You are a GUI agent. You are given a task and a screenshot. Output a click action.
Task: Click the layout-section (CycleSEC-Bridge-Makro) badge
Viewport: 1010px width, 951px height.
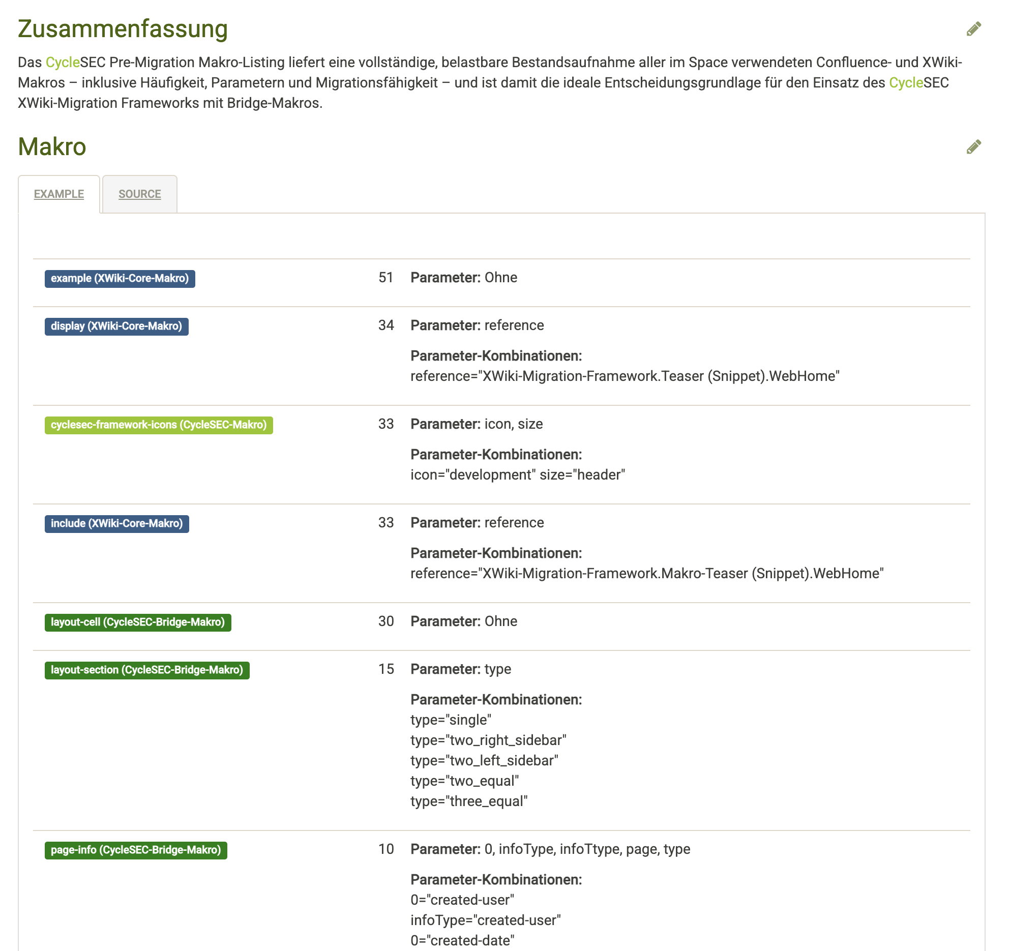pos(147,670)
